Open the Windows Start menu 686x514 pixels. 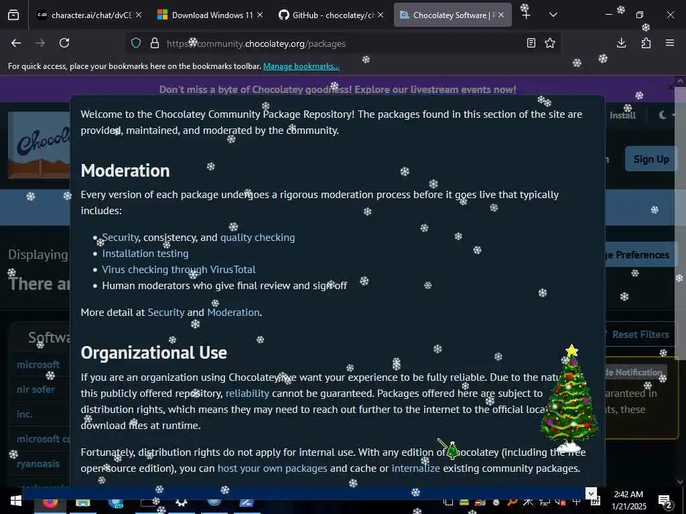click(16, 501)
